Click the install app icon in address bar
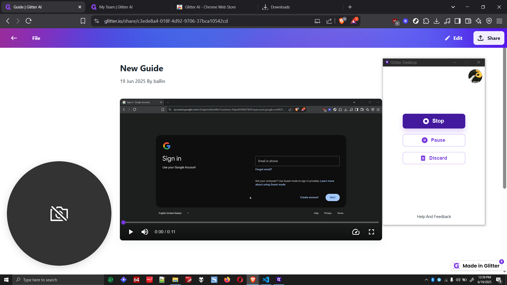The height and width of the screenshot is (285, 507). (x=317, y=21)
